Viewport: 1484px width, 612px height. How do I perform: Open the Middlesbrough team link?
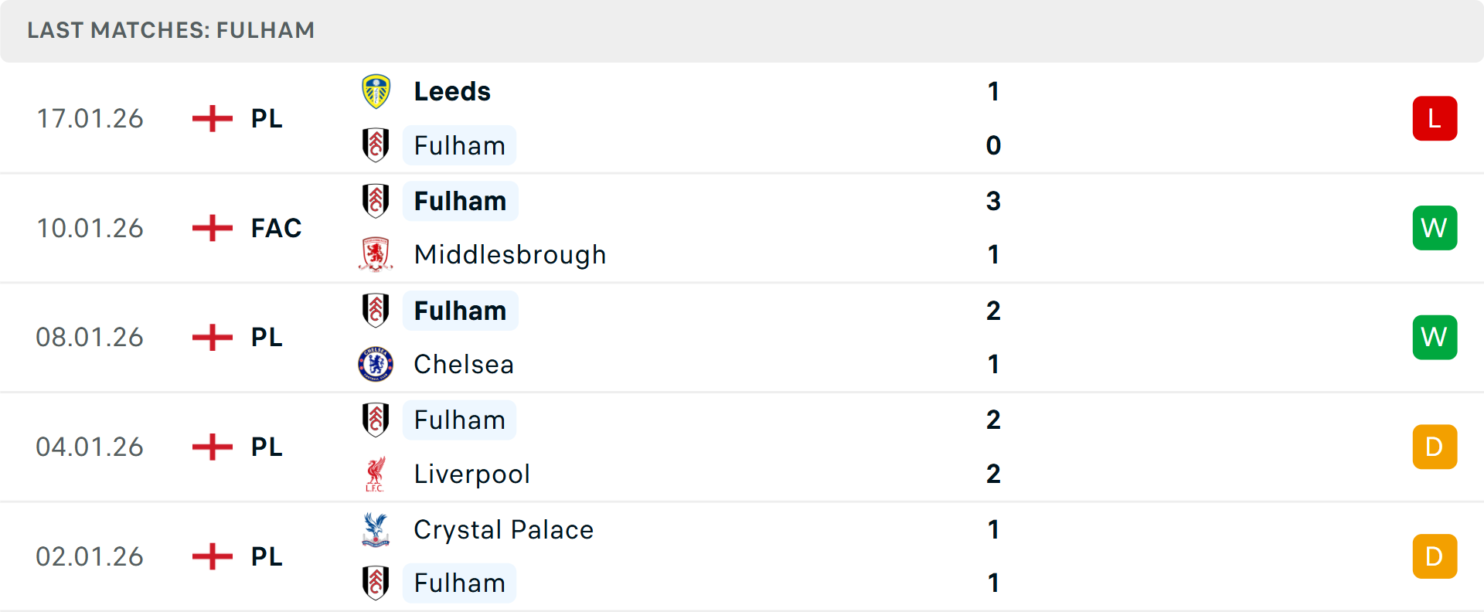[x=509, y=254]
